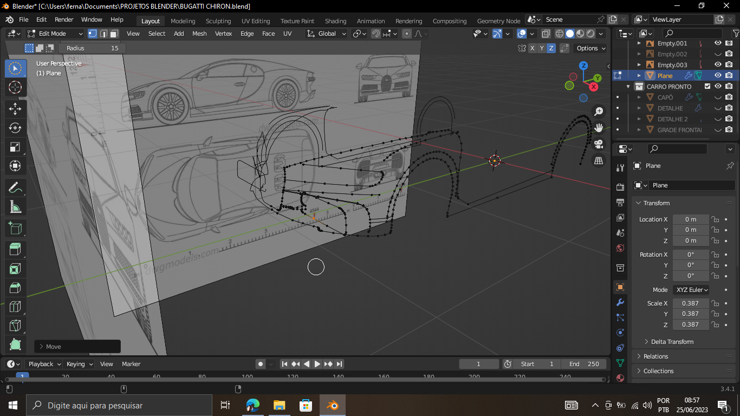The height and width of the screenshot is (416, 740).
Task: Click the Scale X value field
Action: (690, 303)
